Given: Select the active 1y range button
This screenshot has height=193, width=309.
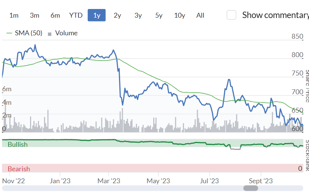Looking at the screenshot, I should [96, 15].
